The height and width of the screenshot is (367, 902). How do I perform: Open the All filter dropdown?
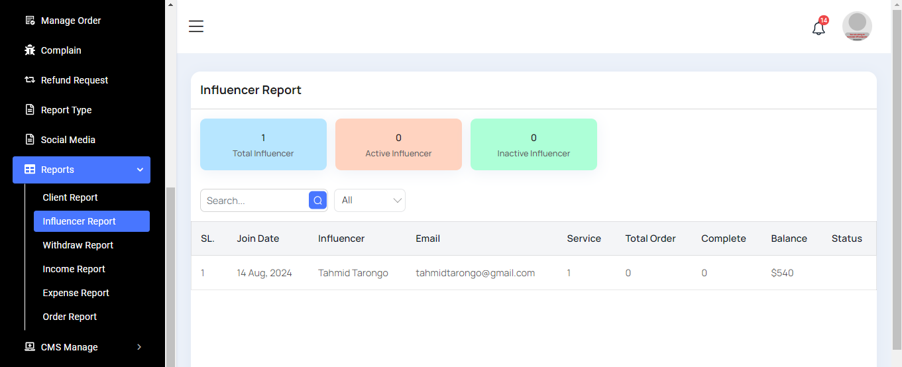click(369, 201)
